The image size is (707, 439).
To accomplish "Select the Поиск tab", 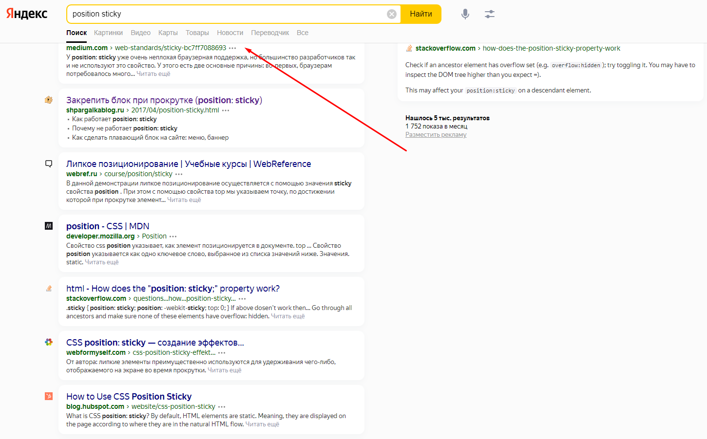I will pos(76,33).
